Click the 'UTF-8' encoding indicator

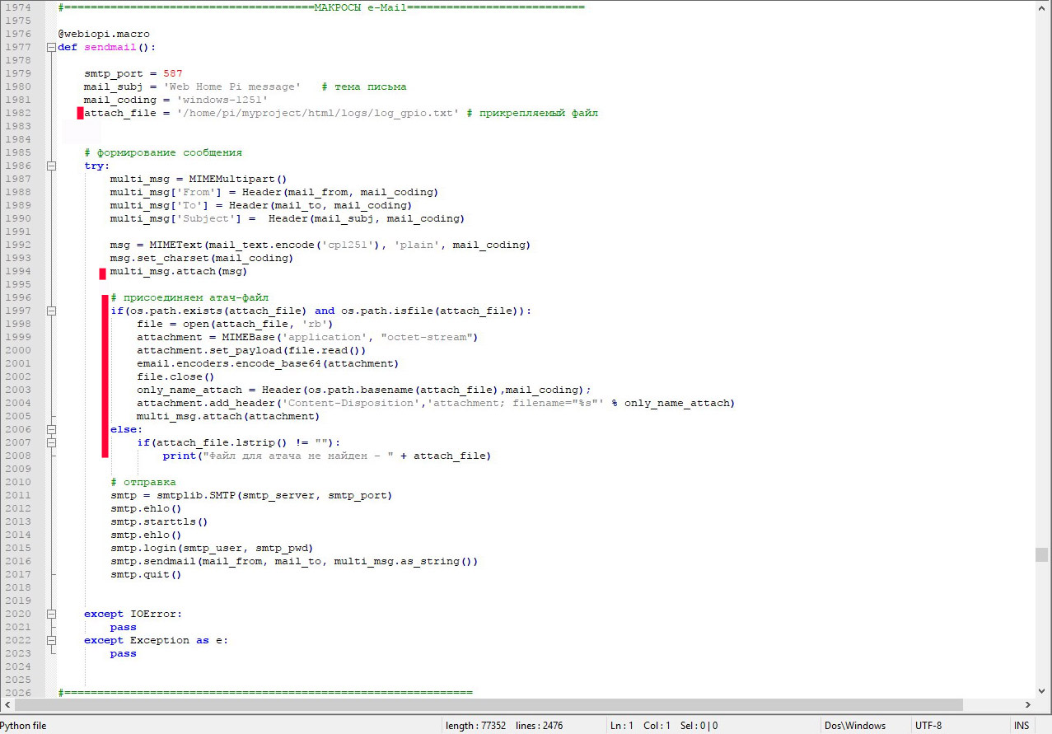(x=928, y=726)
